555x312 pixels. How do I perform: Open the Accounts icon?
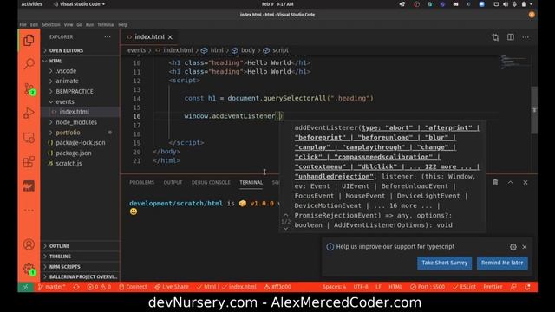tap(29, 244)
